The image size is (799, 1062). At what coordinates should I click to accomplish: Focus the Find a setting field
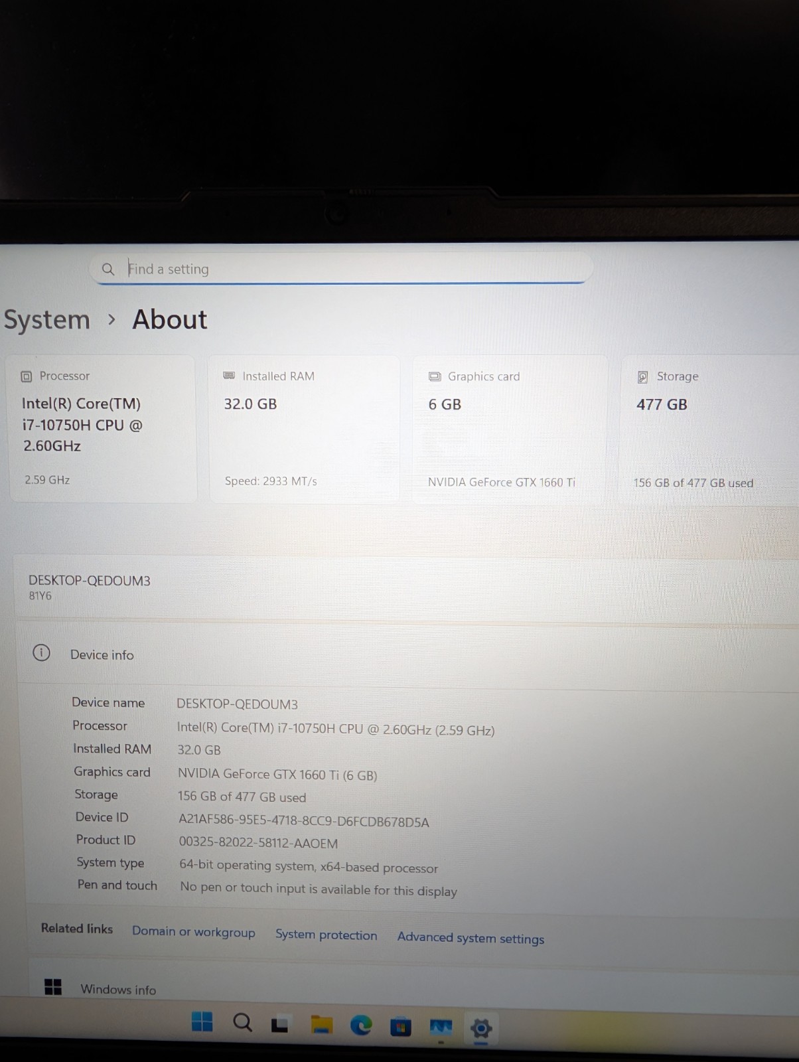coord(342,269)
